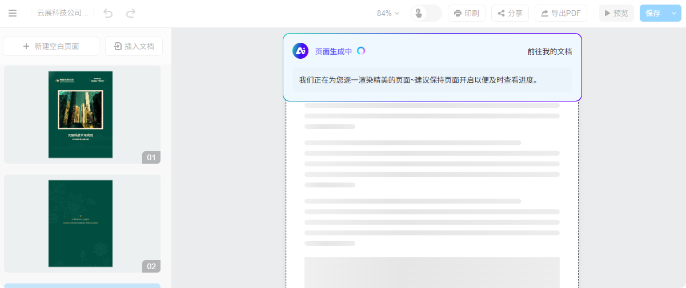Toggle the hand drag mode switch
This screenshot has height=288, width=686.
[x=426, y=13]
